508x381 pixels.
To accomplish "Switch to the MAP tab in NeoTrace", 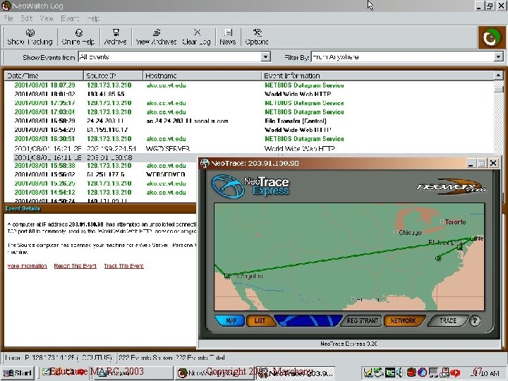I will coord(230,321).
